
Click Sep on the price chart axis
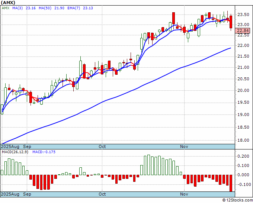click(x=27, y=146)
